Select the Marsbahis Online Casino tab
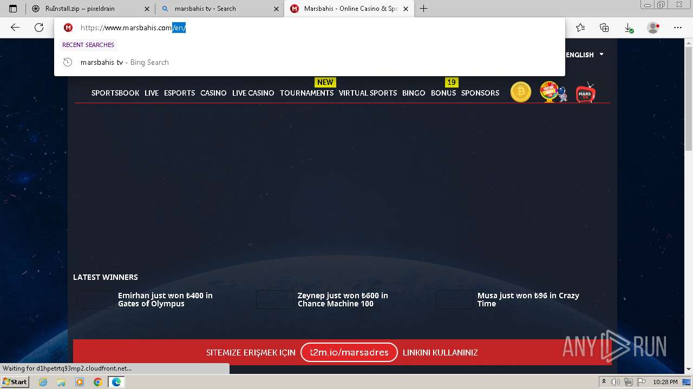The height and width of the screenshot is (389, 693). point(349,9)
